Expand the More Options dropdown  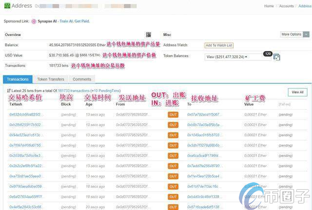[292, 35]
